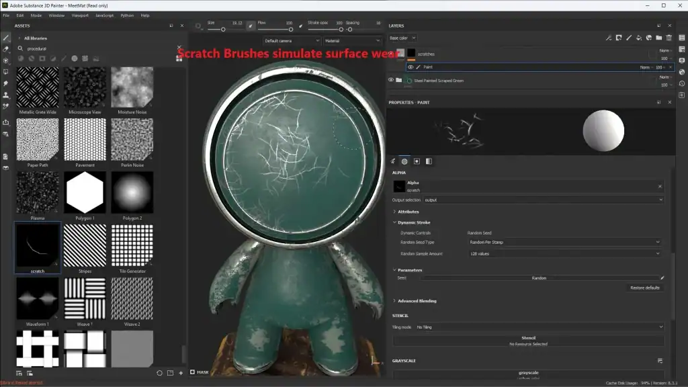Select the Material picker tool
Viewport: 688px width, 387px height.
(6, 106)
